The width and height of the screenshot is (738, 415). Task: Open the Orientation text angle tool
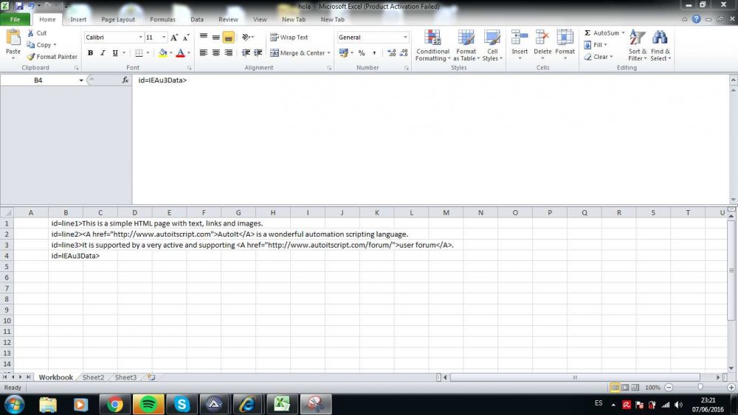(246, 37)
